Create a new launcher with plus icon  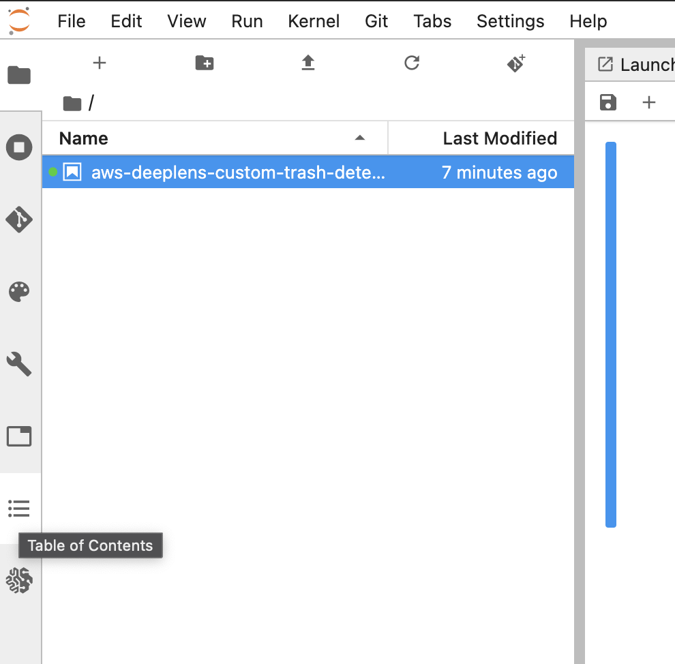click(100, 63)
